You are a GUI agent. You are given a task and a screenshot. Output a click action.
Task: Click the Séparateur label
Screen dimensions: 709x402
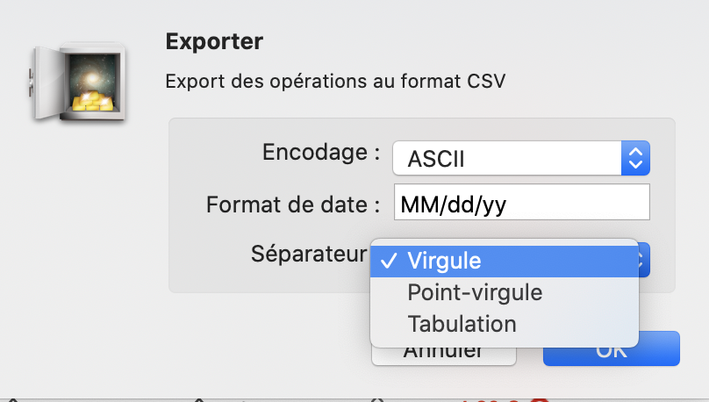[309, 254]
